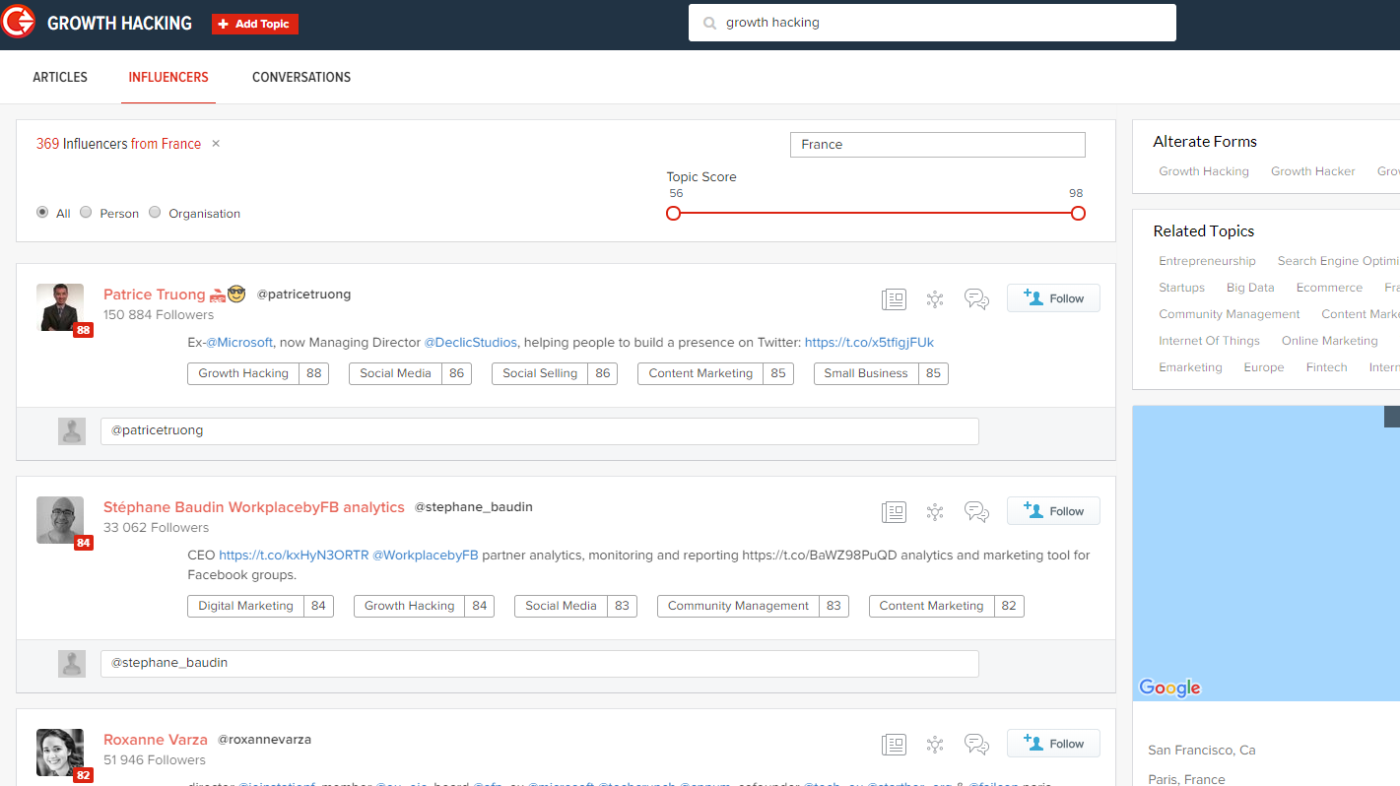The height and width of the screenshot is (786, 1400).
Task: Open the t.co/kxHyN3ORTR link
Action: point(293,556)
